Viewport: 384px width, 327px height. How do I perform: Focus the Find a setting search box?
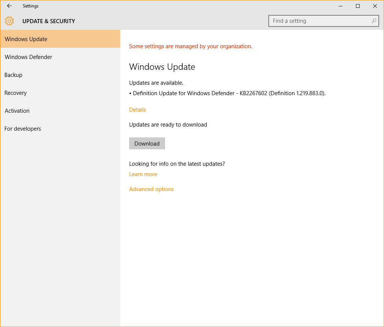pyautogui.click(x=323, y=21)
